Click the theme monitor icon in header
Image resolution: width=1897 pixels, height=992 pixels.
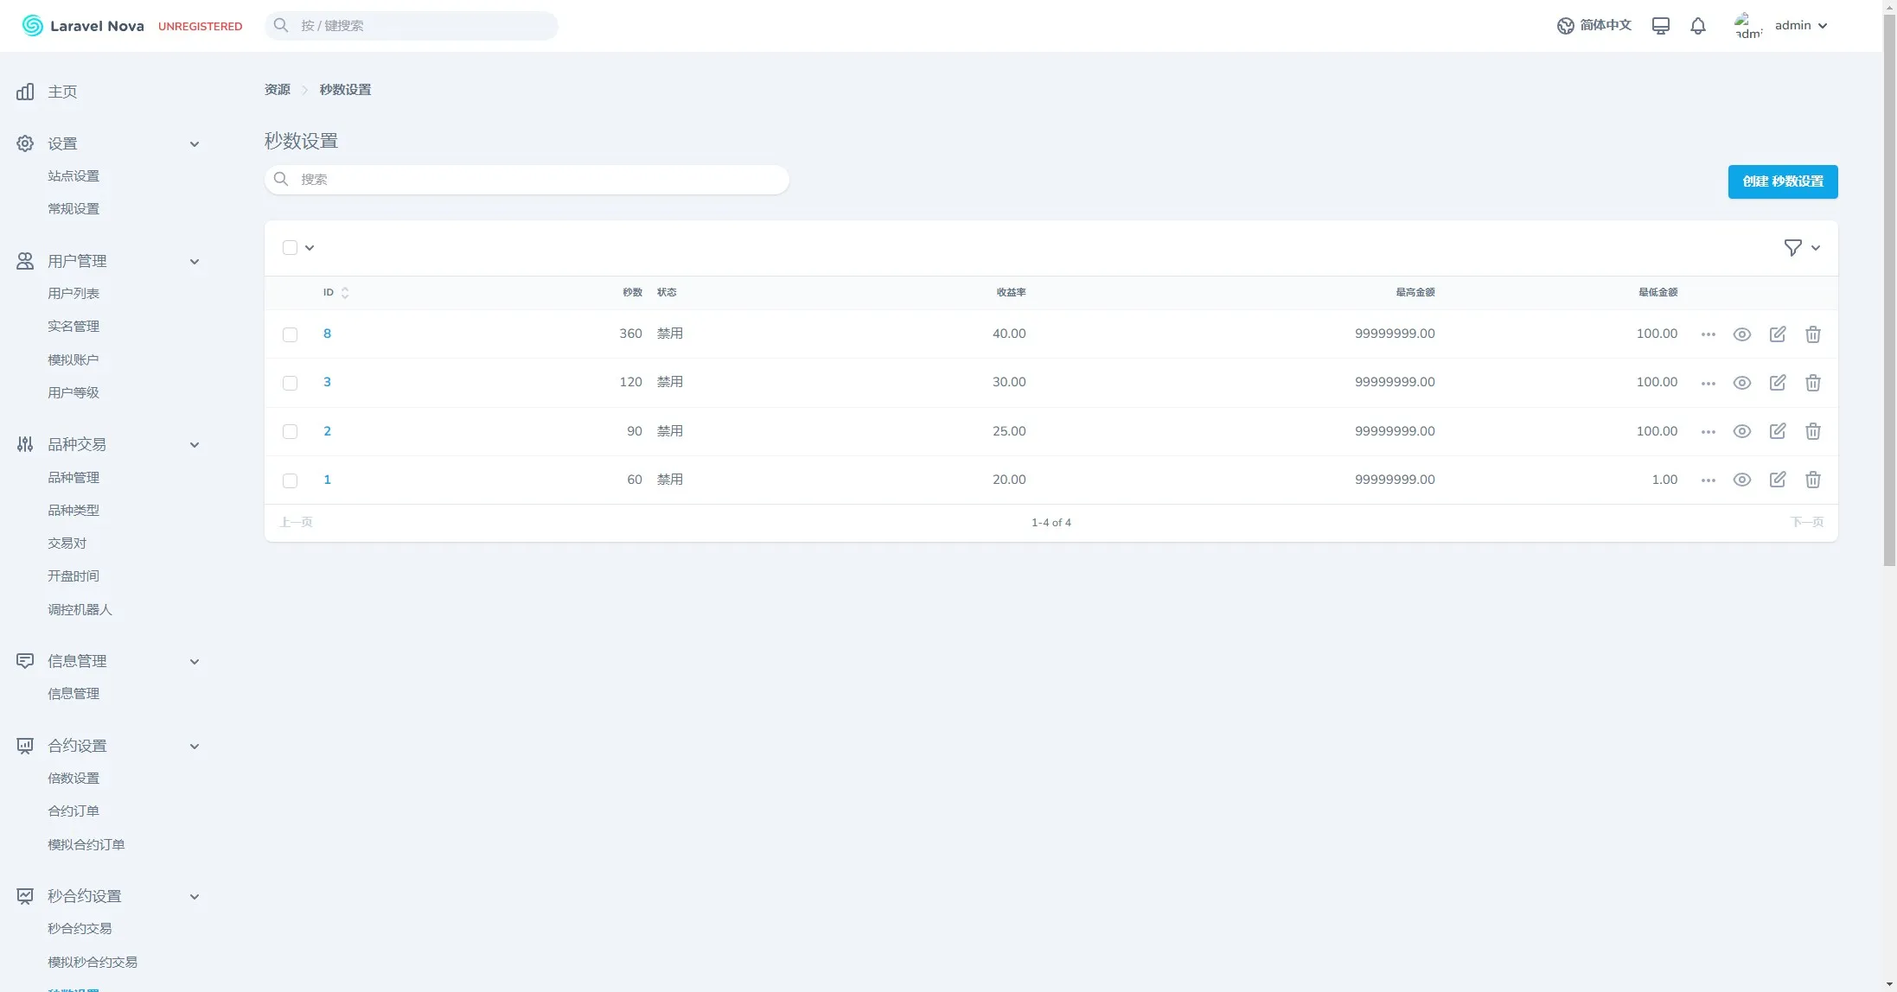click(x=1660, y=26)
